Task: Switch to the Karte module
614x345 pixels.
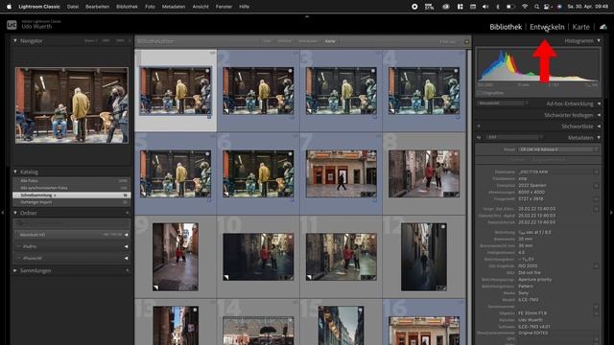Action: (x=580, y=27)
